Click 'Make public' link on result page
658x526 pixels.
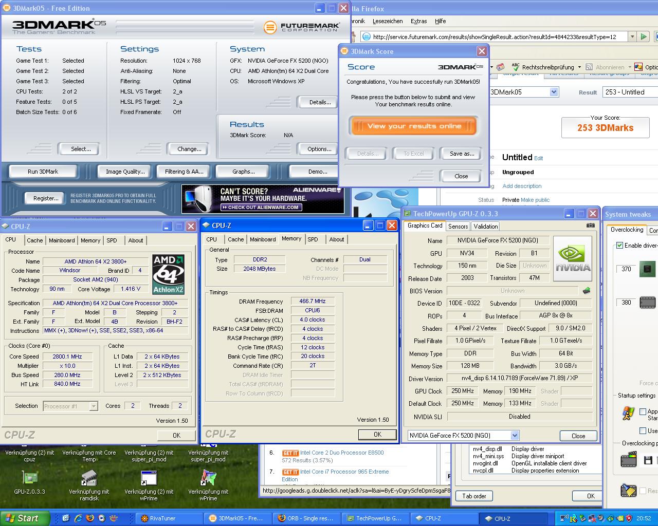click(x=535, y=200)
